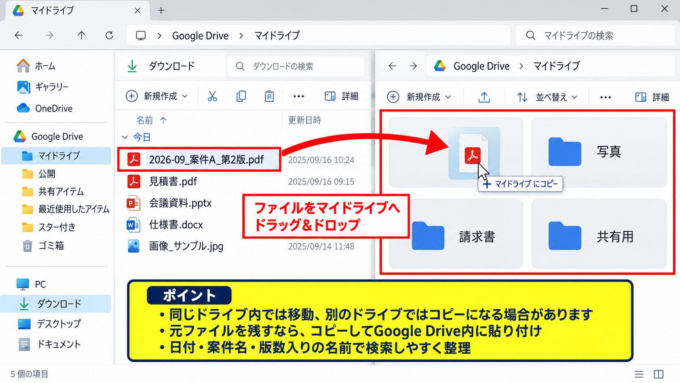Click the Google Drive breadcrumb in the right panel
Viewport: 680px width, 383px height.
pyautogui.click(x=481, y=66)
